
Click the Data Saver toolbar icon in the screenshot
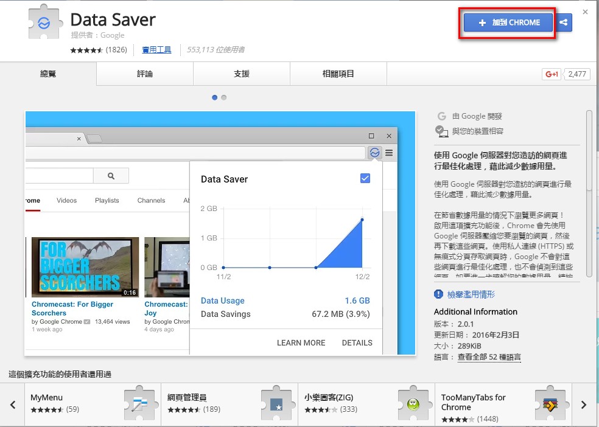coord(375,153)
